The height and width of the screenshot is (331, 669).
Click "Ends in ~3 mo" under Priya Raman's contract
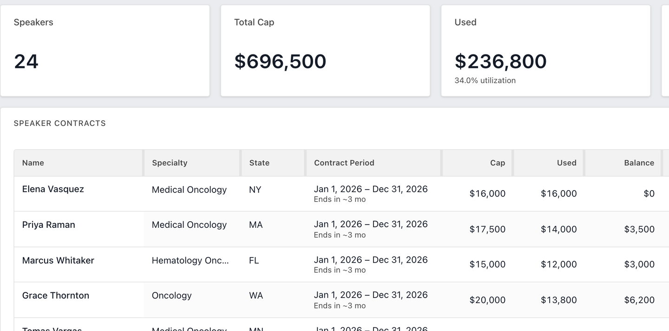coord(340,235)
